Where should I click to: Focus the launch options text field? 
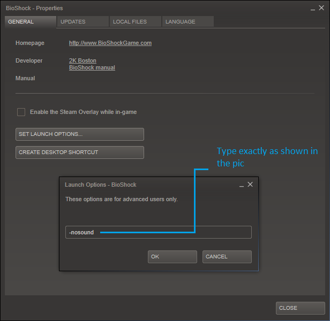point(159,232)
